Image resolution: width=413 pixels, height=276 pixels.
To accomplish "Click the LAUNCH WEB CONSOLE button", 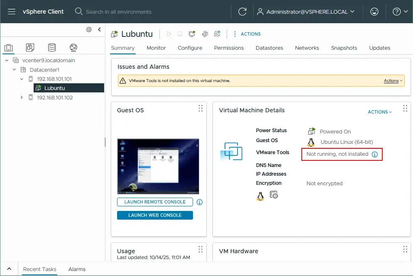I will click(x=155, y=215).
